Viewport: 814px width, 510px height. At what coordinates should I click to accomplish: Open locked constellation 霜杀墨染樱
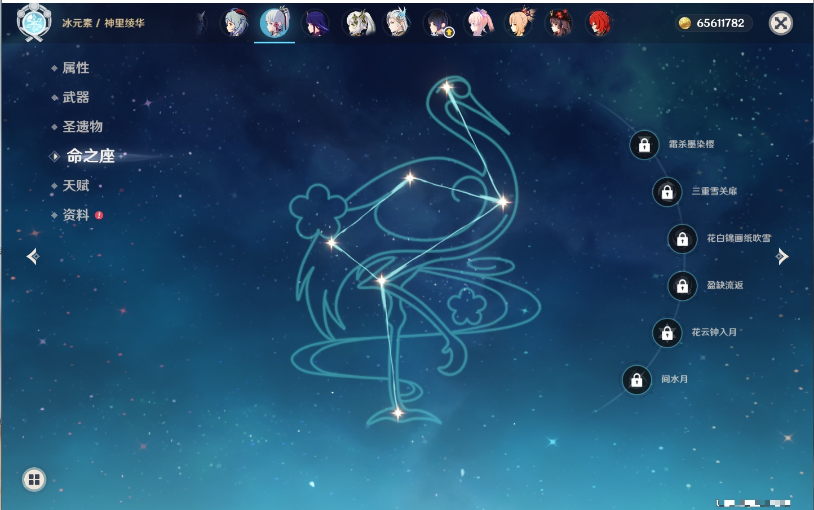click(644, 145)
